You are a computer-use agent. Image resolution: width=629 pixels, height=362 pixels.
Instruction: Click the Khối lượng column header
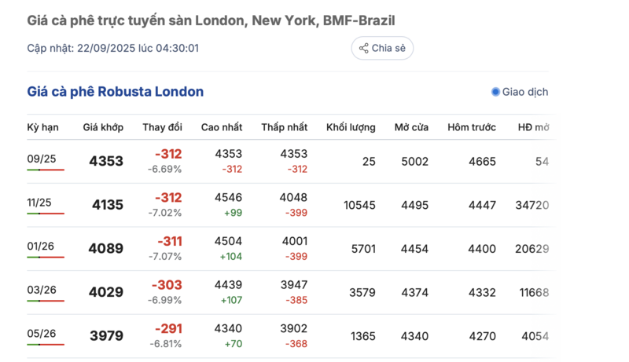[x=351, y=127]
